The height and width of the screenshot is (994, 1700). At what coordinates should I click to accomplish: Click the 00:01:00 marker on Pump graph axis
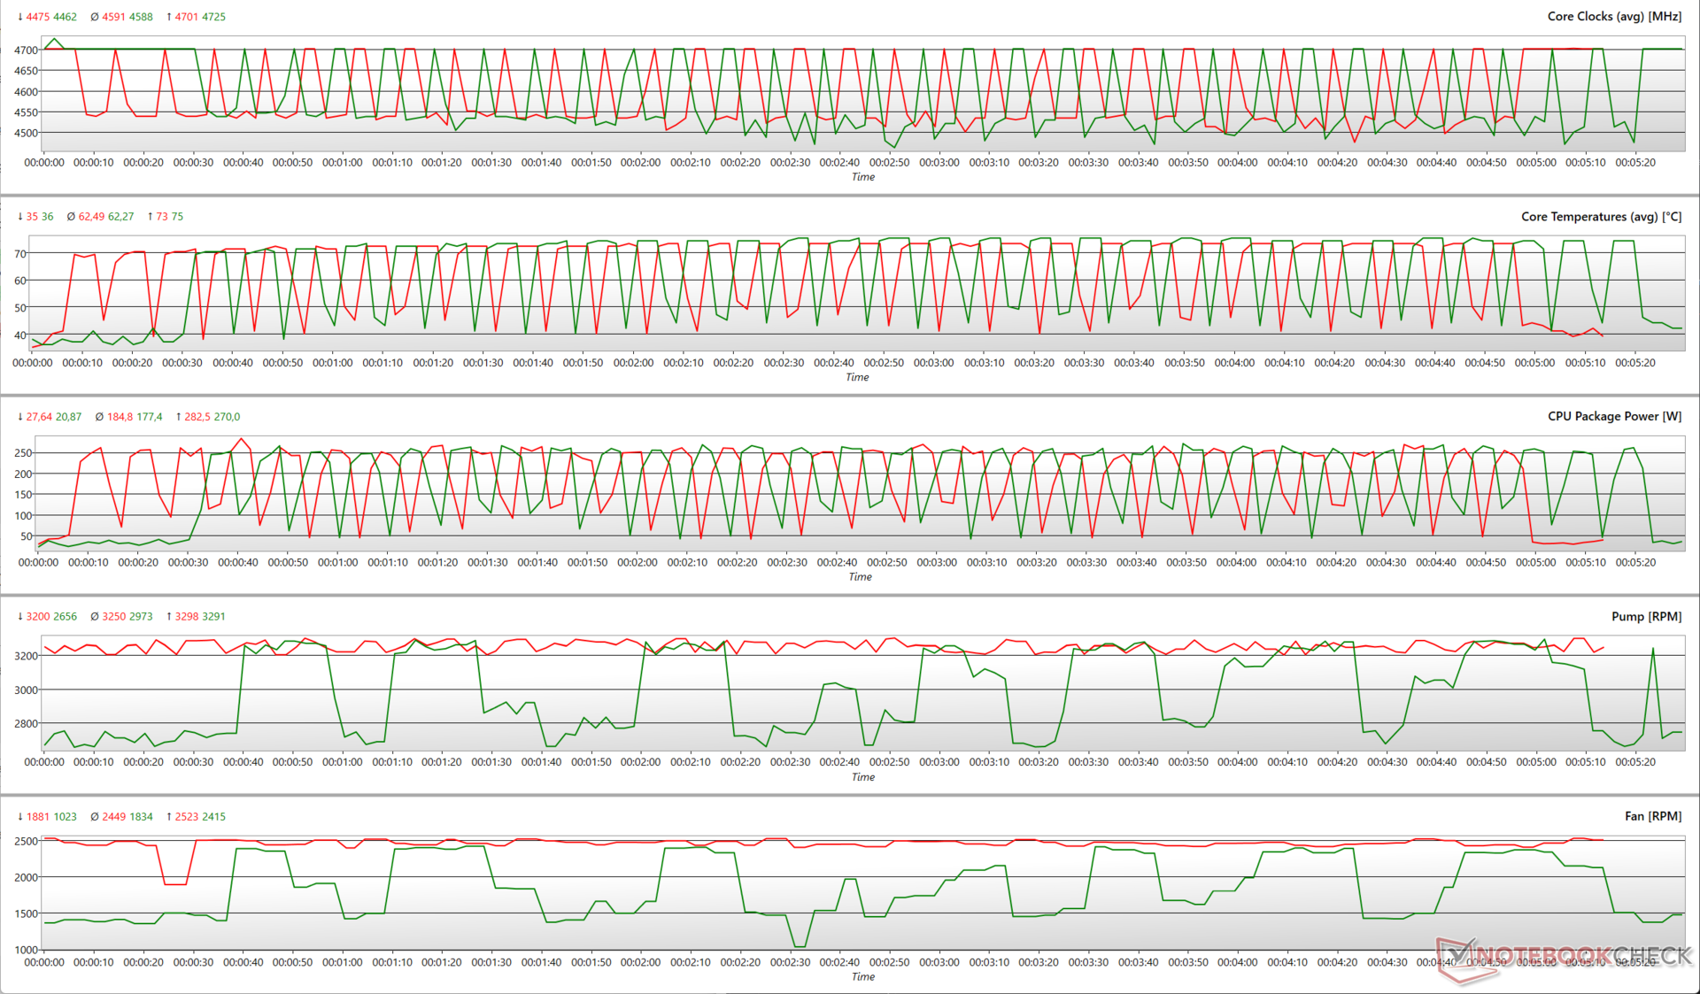click(342, 762)
